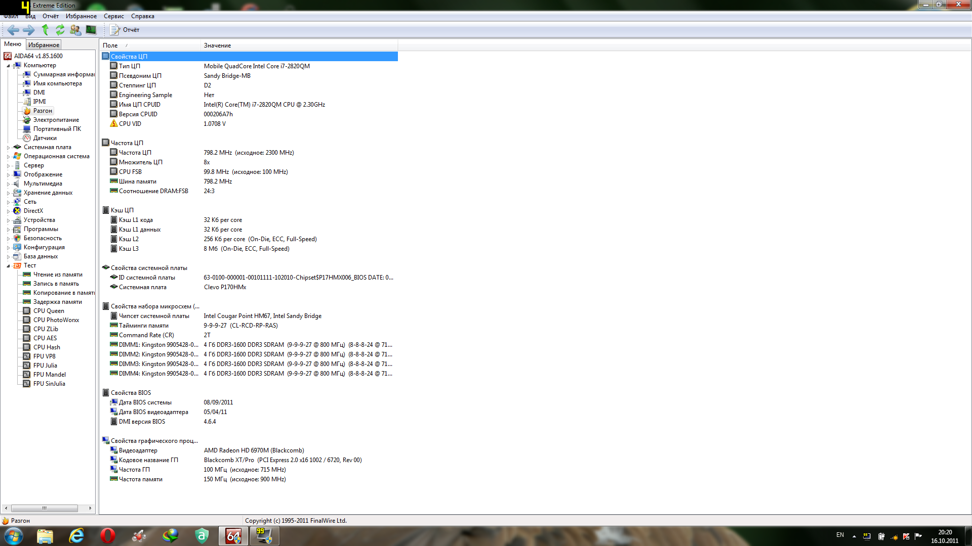Open Windows Start menu orb

tap(13, 536)
